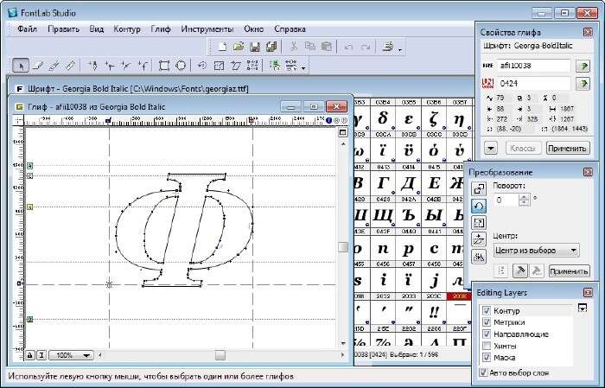Viewport: 605px width, 388px height.
Task: Expand options arrow left of Классы
Action: pos(491,148)
